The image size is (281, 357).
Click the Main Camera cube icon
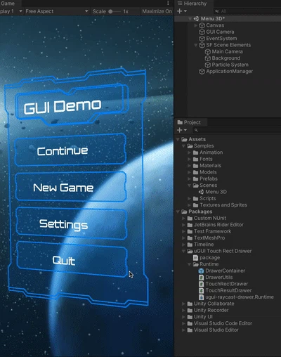[x=208, y=51]
